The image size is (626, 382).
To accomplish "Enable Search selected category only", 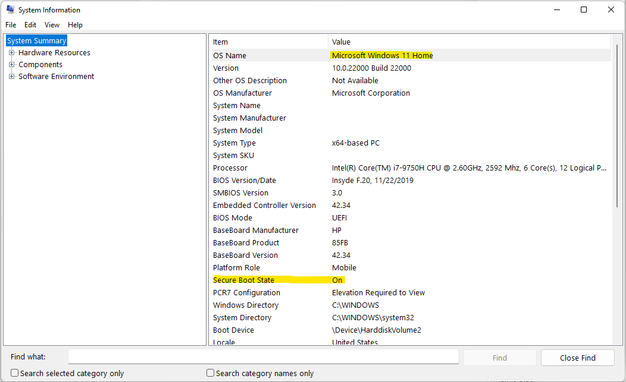I will point(15,373).
